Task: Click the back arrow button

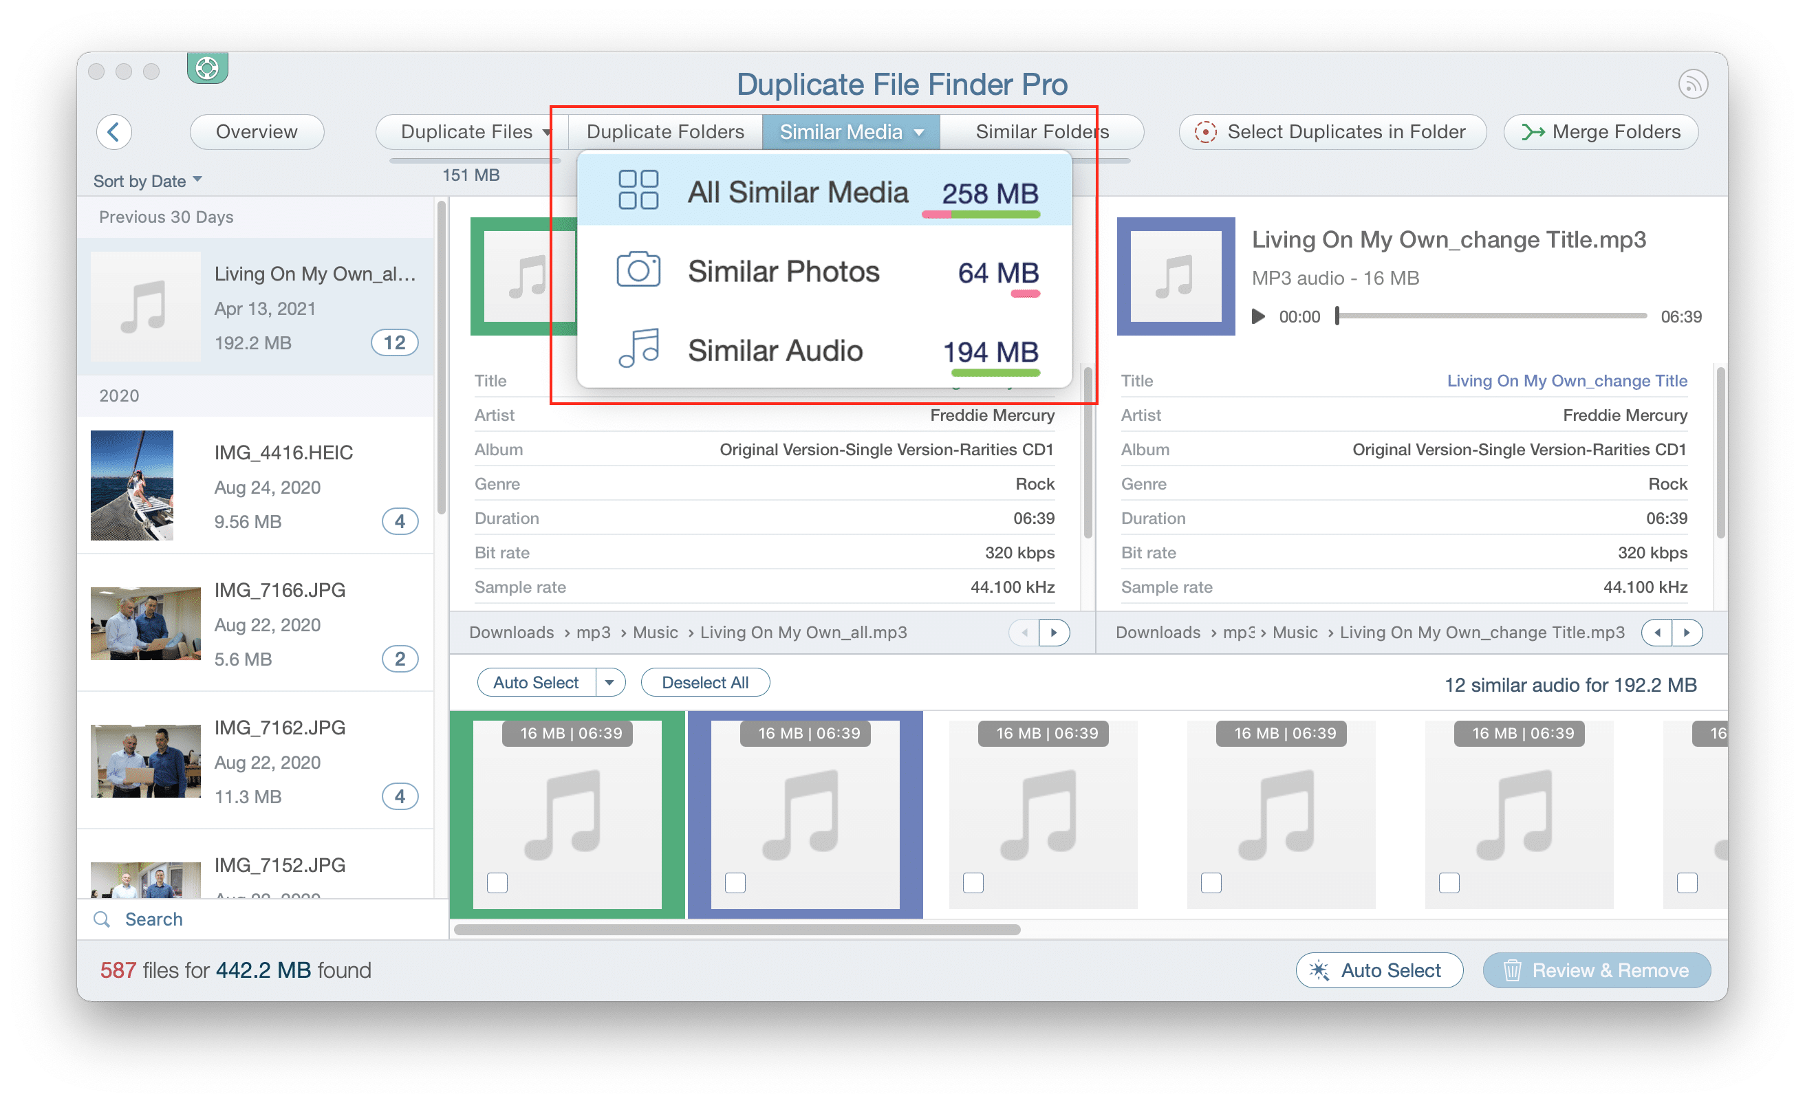Action: [x=114, y=132]
